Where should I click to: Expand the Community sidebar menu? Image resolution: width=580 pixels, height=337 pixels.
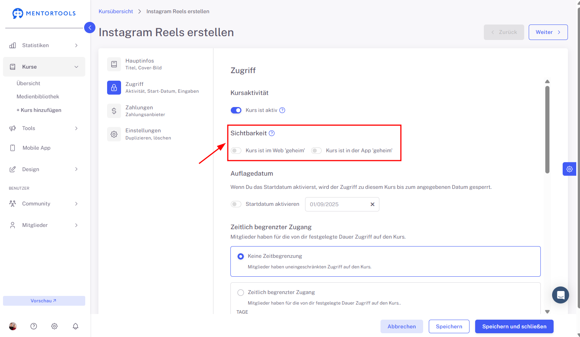click(x=44, y=204)
